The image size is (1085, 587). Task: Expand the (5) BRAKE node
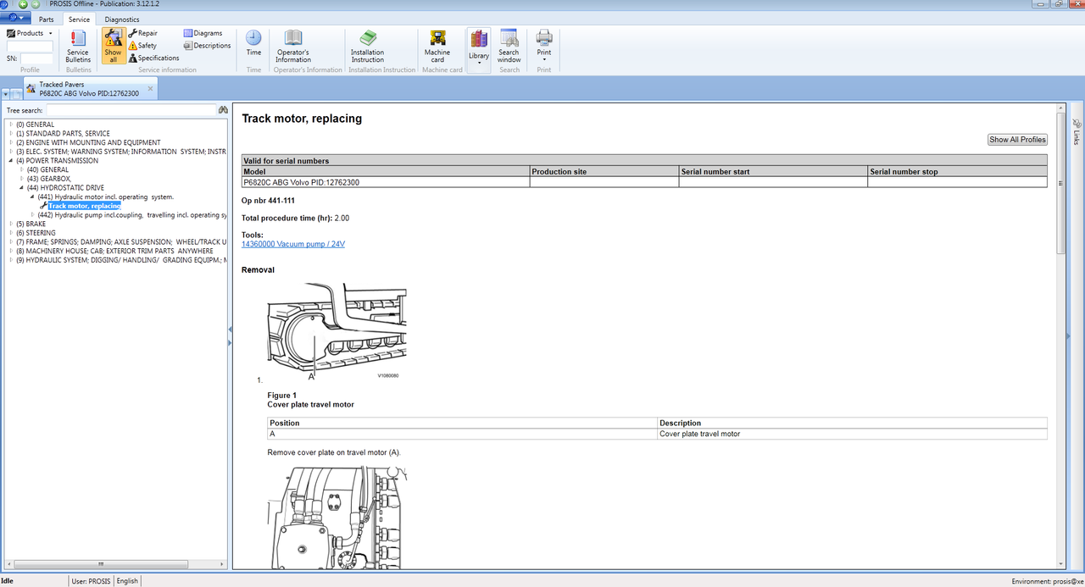click(11, 224)
